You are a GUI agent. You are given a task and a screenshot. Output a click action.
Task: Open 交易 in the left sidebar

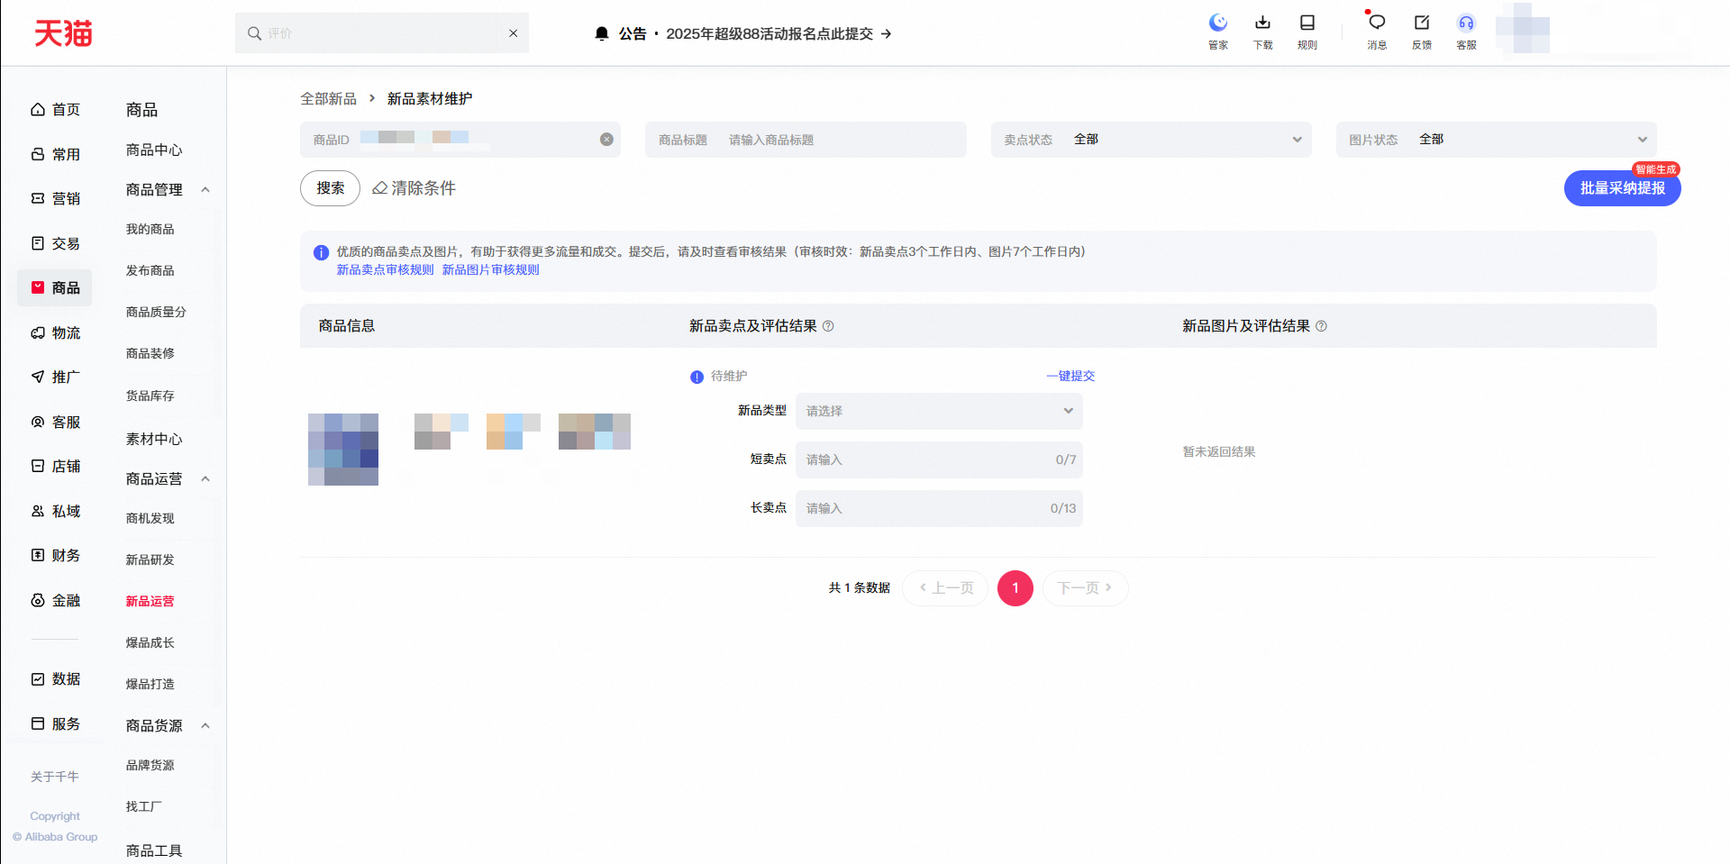pyautogui.click(x=55, y=243)
